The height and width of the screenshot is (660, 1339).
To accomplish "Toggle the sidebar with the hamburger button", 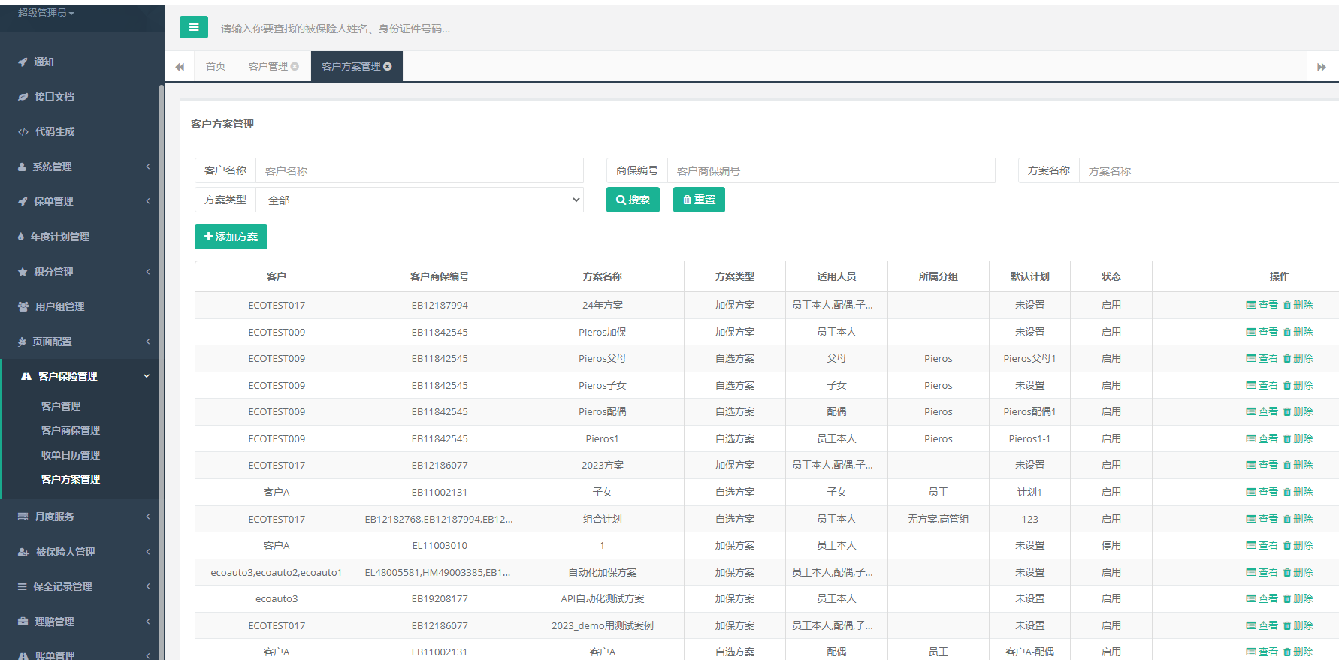I will 193,27.
